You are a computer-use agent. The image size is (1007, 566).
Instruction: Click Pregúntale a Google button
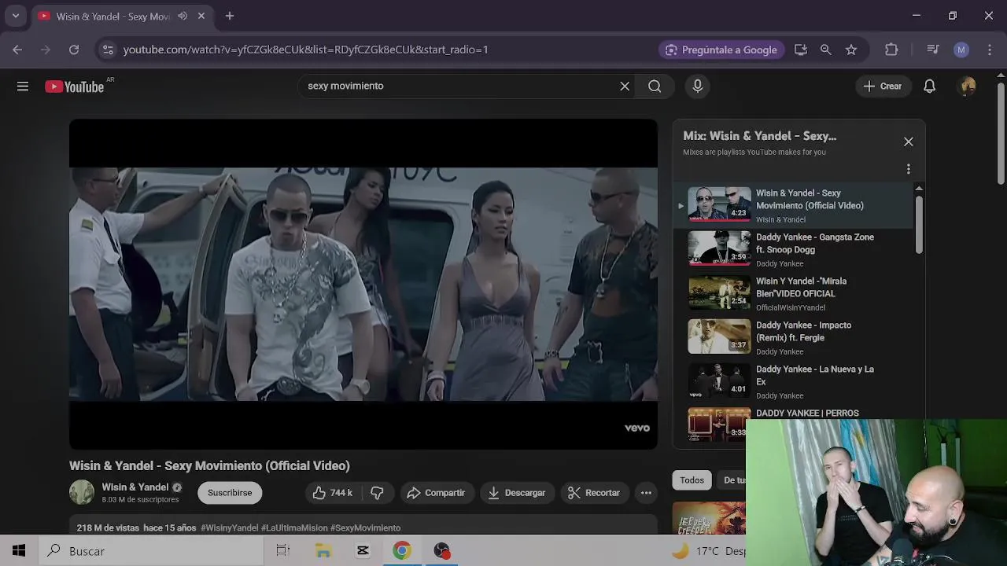point(721,50)
